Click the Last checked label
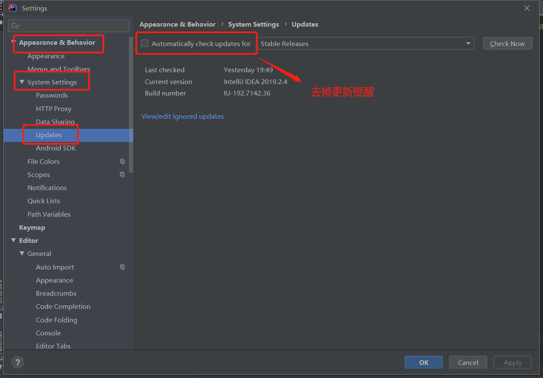Screen dimensions: 543x378 click(x=165, y=70)
